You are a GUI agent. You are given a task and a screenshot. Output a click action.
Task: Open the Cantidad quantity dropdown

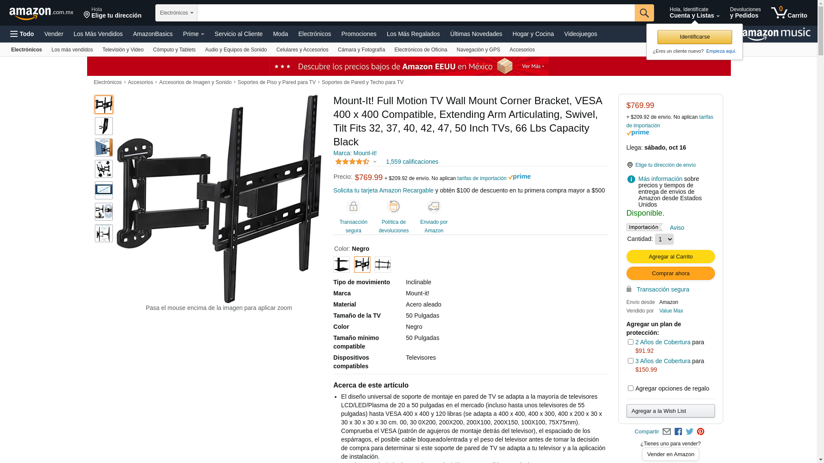click(x=664, y=239)
